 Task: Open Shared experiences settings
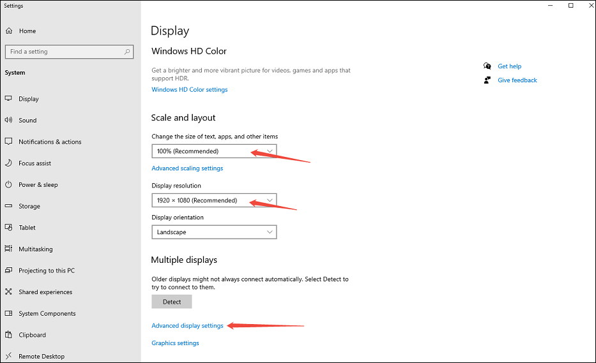45,292
